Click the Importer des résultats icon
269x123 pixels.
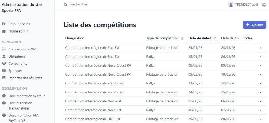4,78
